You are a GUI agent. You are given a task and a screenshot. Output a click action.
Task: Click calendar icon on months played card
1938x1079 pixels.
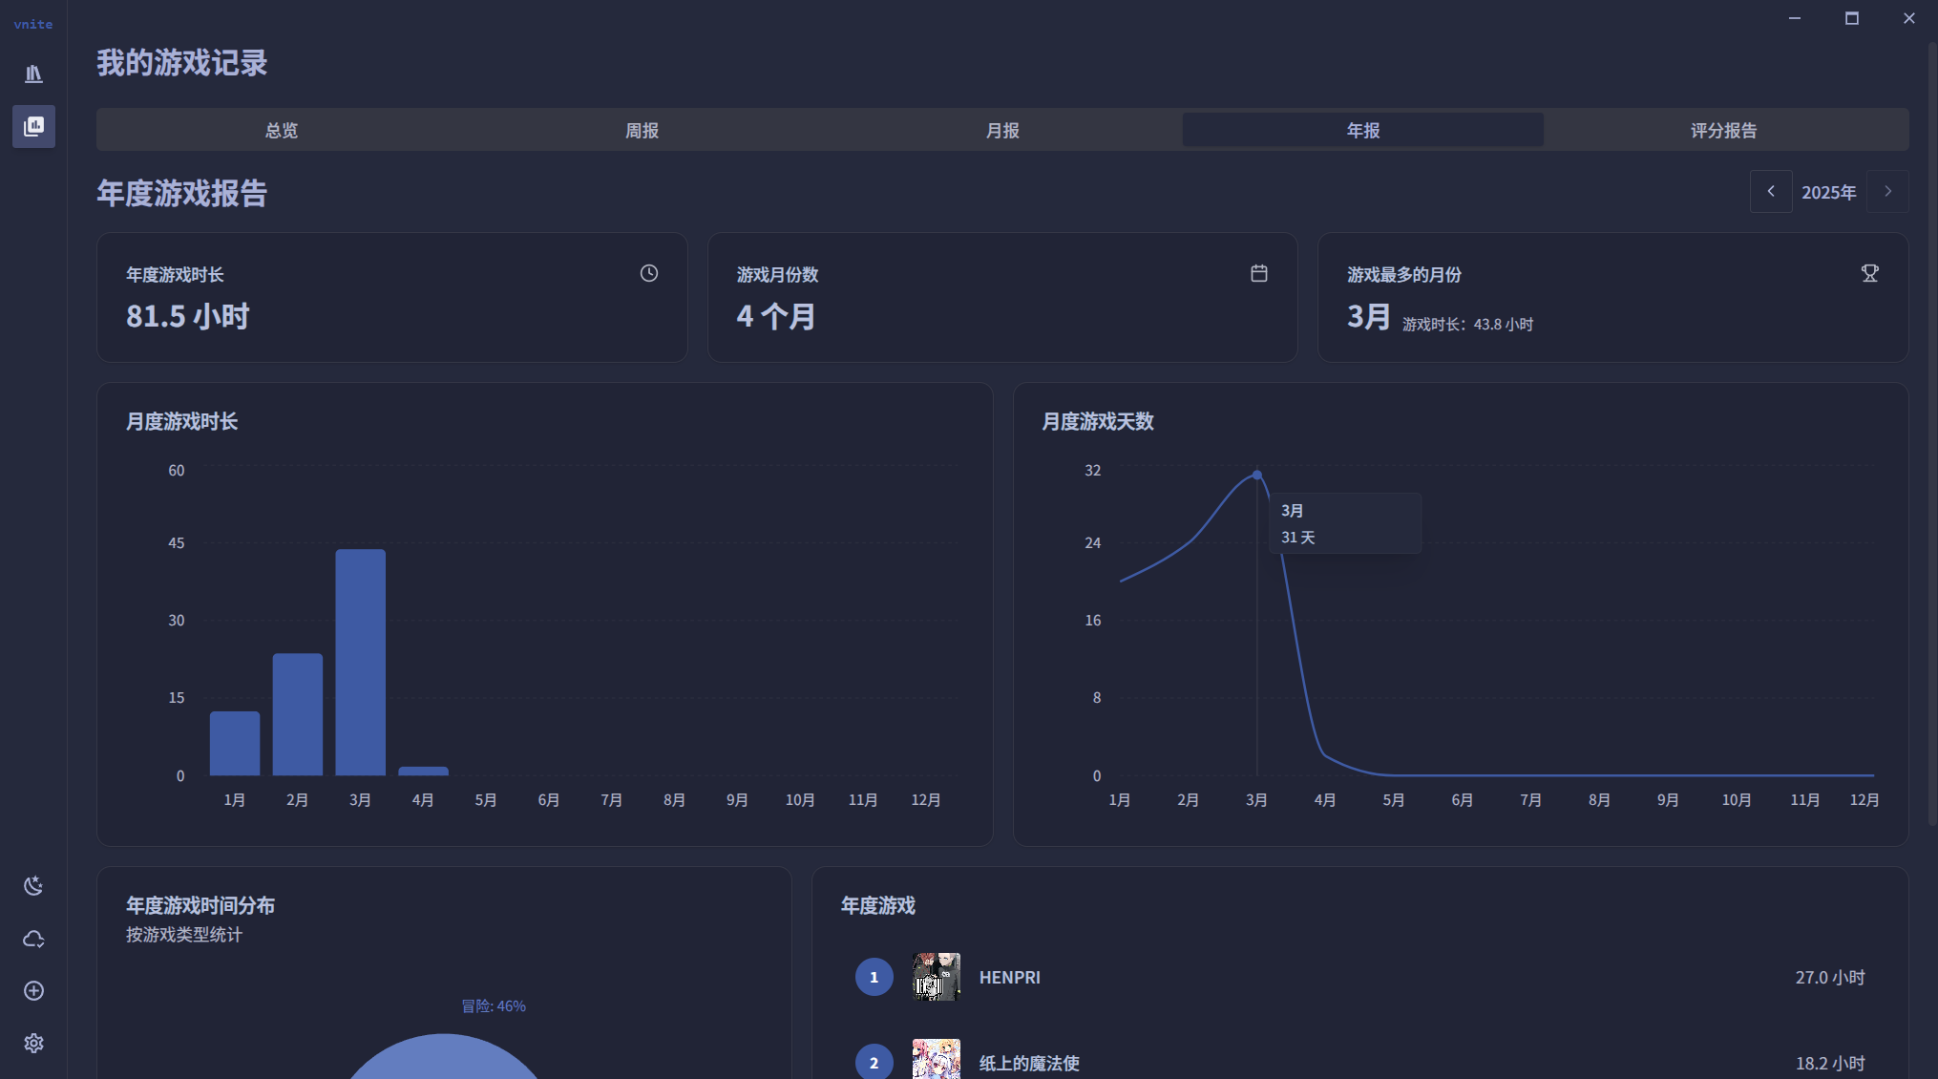pyautogui.click(x=1259, y=273)
